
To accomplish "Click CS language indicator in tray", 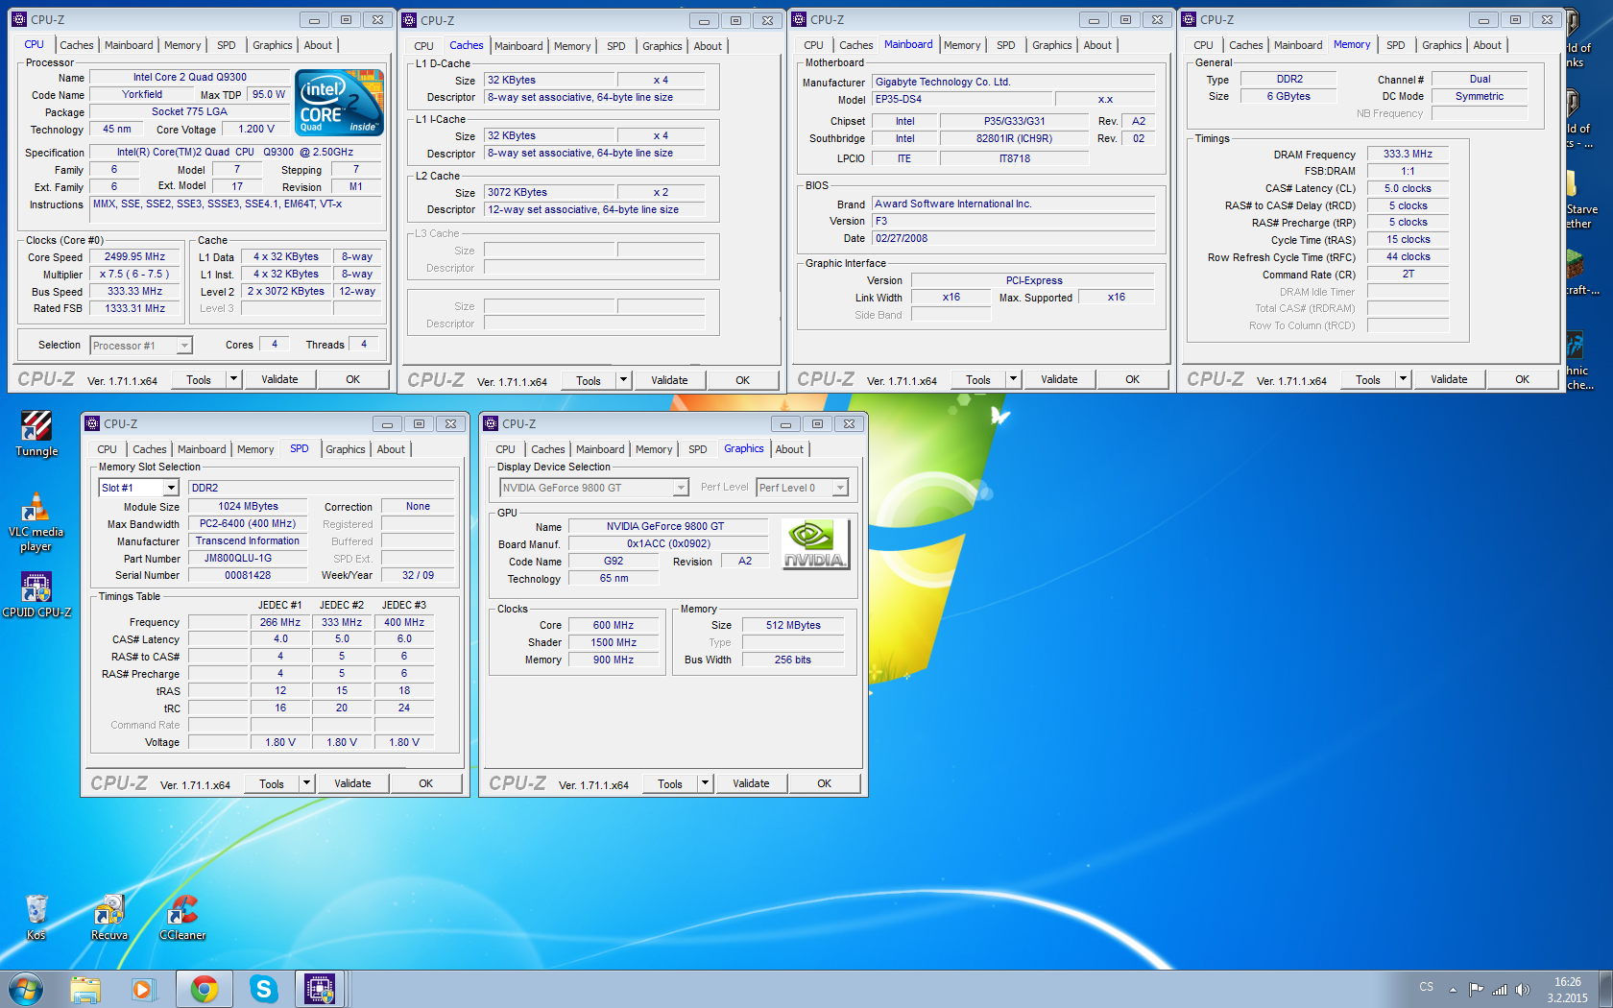I will (1427, 987).
